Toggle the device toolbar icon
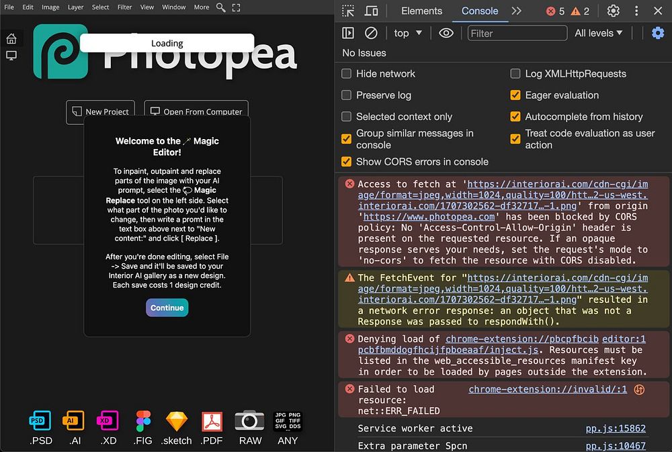 tap(371, 11)
